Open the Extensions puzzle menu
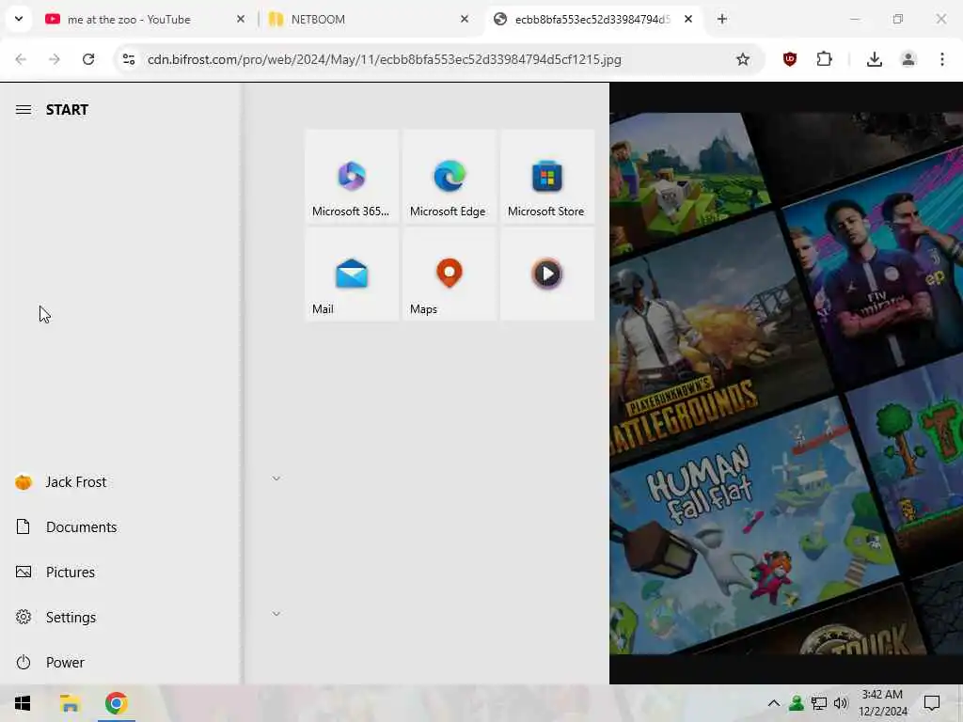The height and width of the screenshot is (722, 963). tap(824, 59)
